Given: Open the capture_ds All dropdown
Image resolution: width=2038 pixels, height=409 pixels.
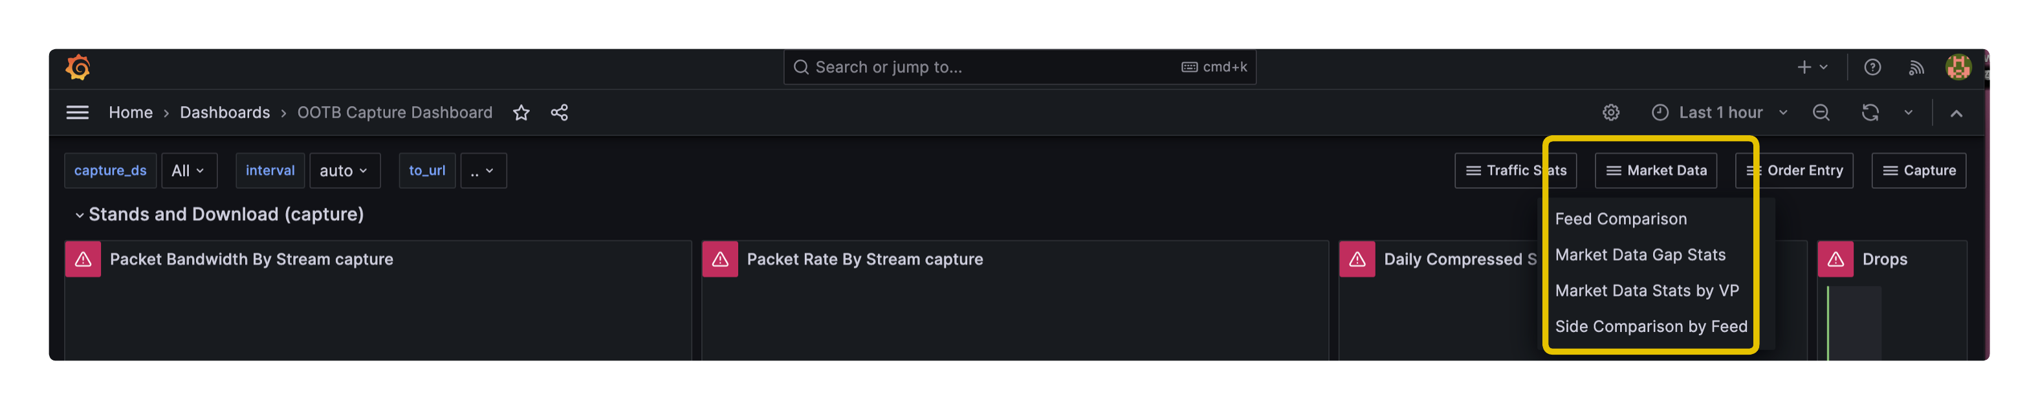Looking at the screenshot, I should 188,170.
